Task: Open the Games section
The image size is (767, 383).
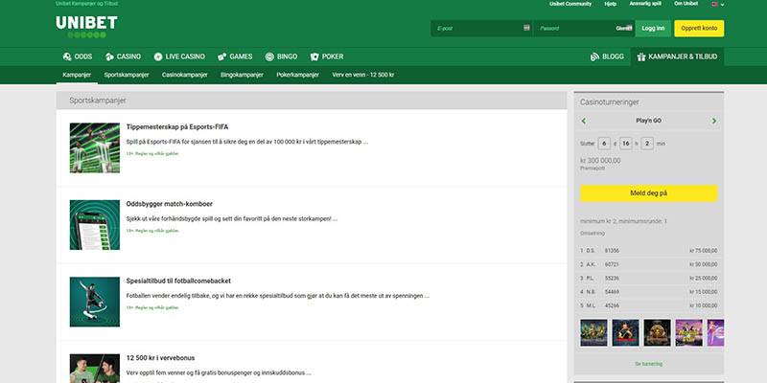Action: point(235,56)
